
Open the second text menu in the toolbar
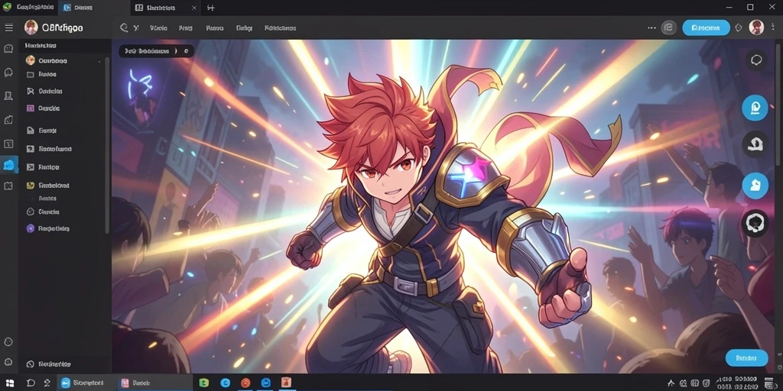pos(185,28)
